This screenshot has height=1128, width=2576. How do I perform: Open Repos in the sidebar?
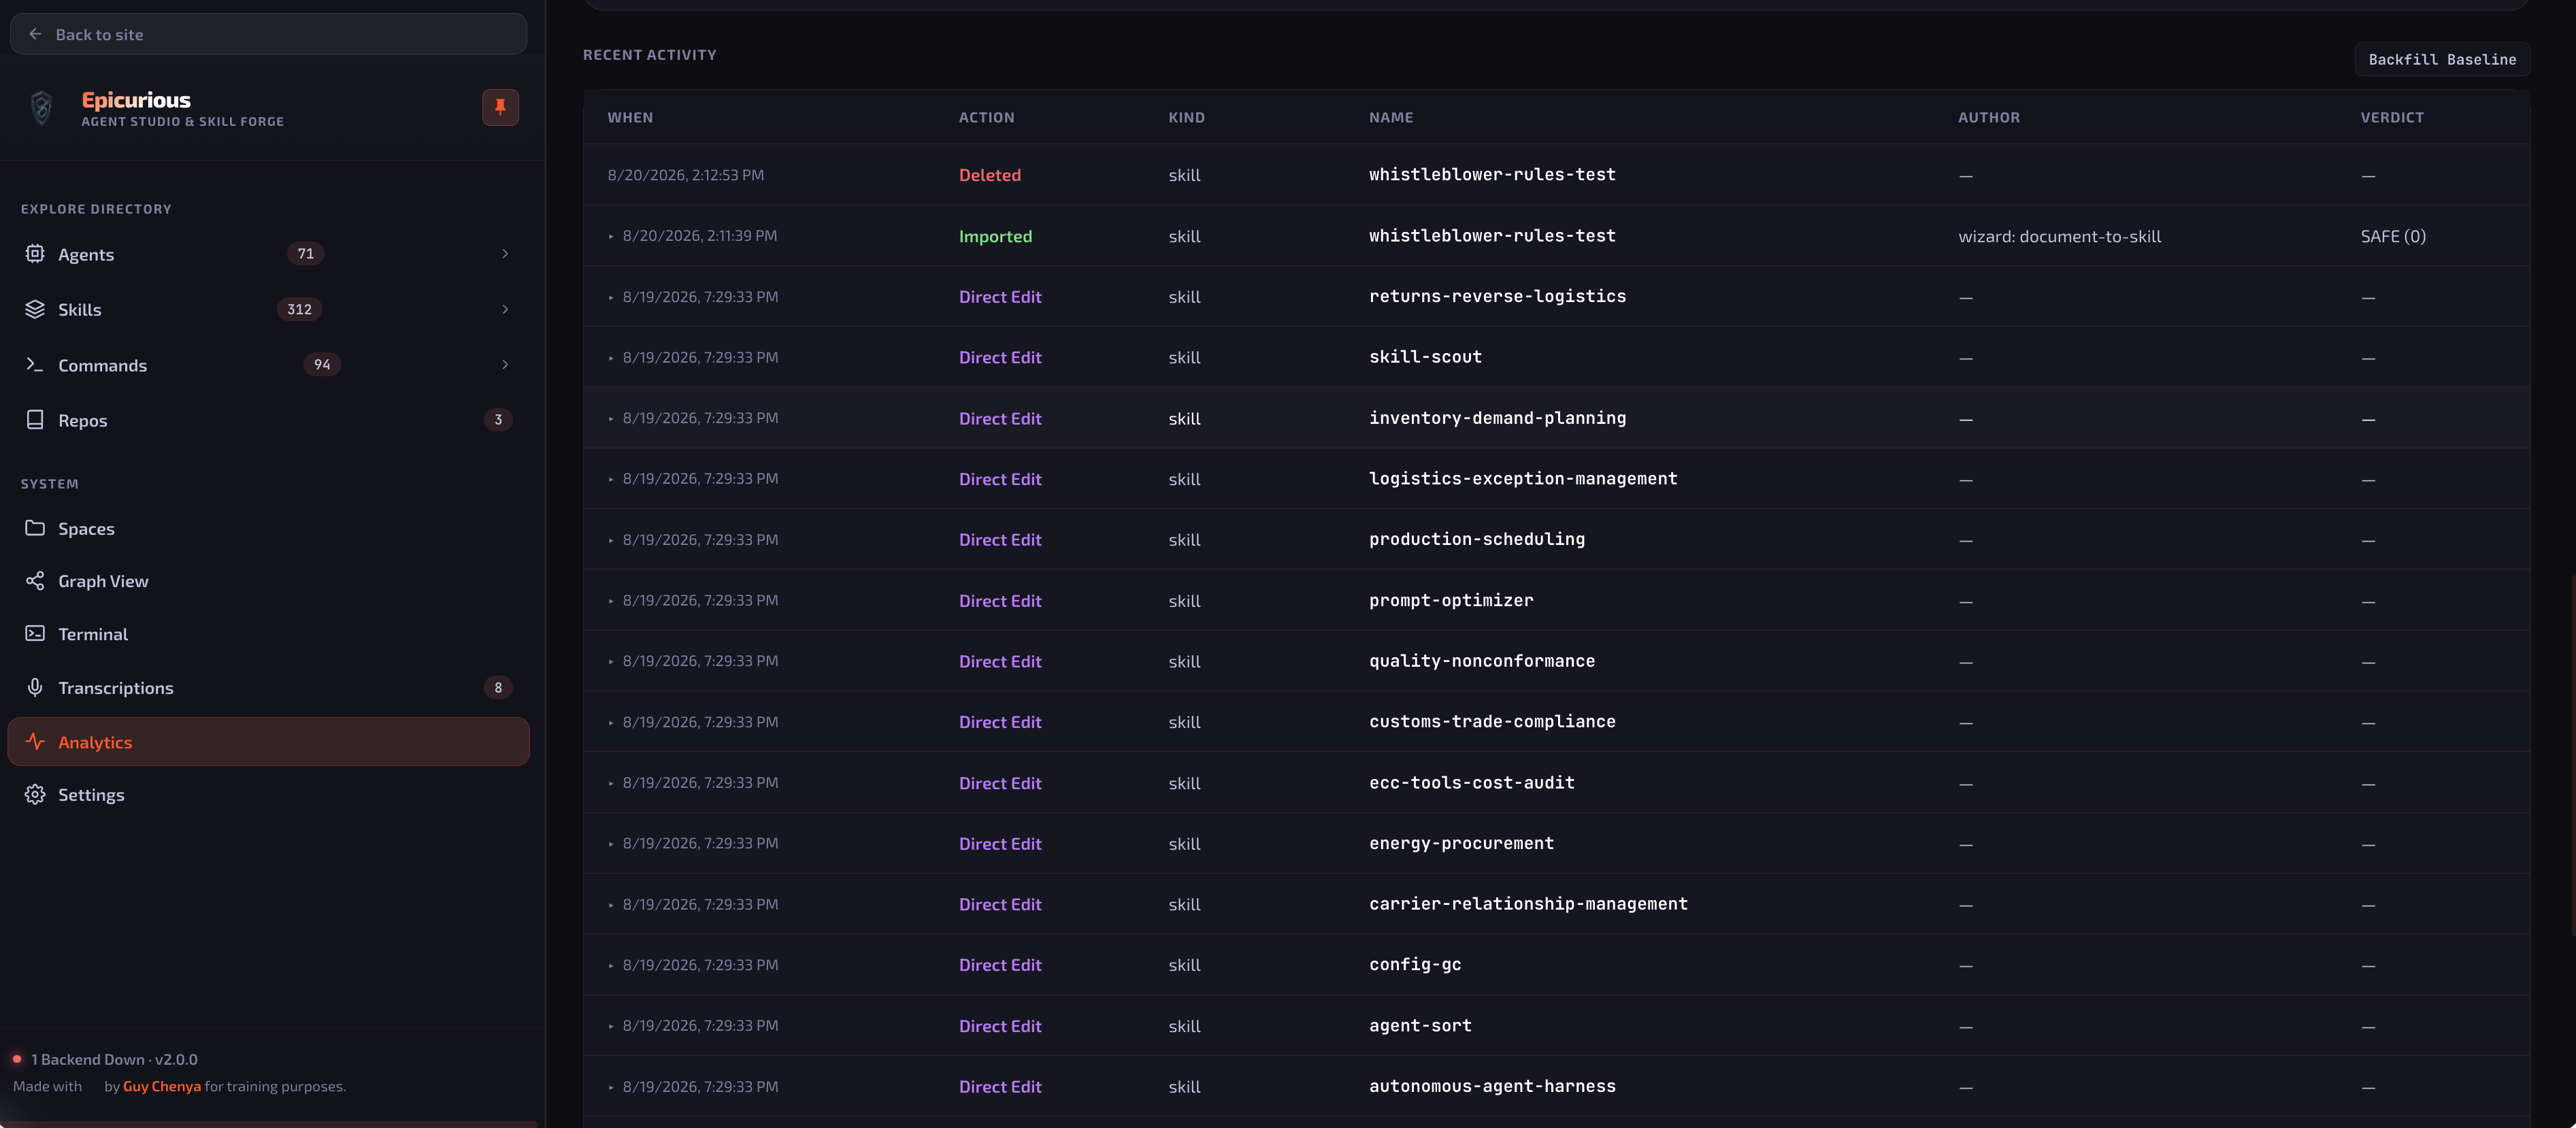[268, 419]
